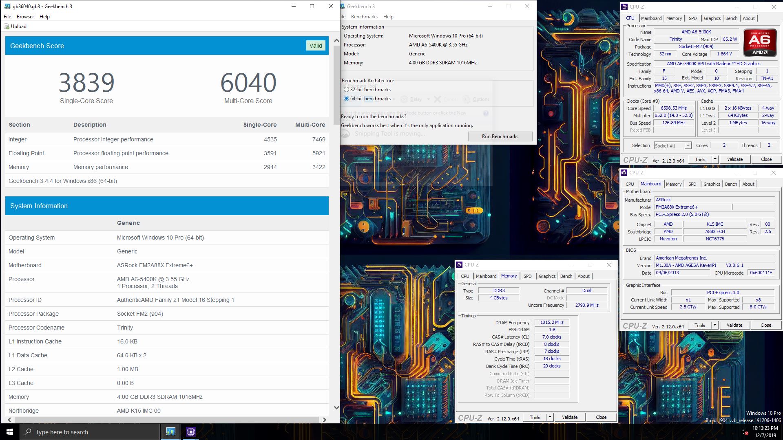Open Graphics tab in Memory CPU-Z window

pos(547,276)
